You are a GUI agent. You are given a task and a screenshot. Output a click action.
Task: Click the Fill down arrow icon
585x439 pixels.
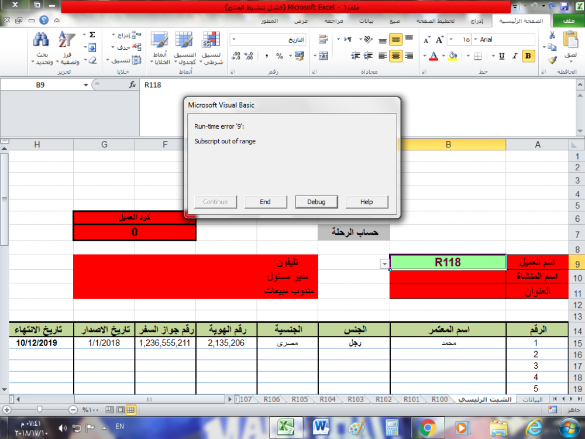coord(92,47)
